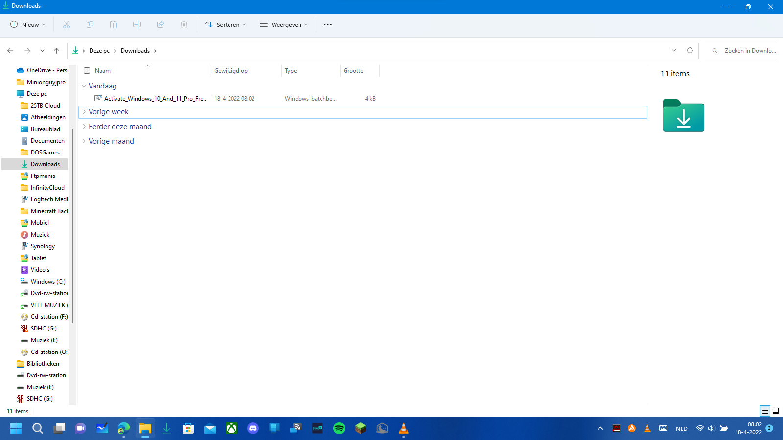
Task: Navigate to Deze pc via breadcrumb
Action: [99, 50]
